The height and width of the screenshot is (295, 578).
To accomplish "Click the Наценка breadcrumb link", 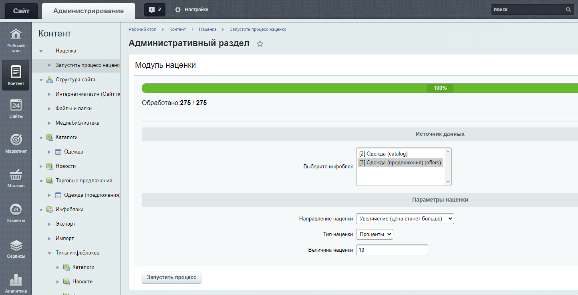I will click(x=207, y=29).
